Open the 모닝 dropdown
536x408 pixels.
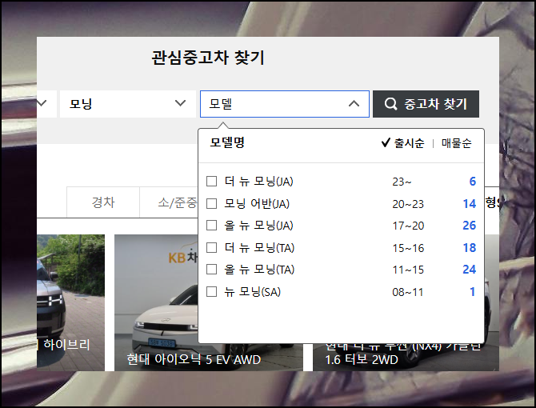(128, 104)
